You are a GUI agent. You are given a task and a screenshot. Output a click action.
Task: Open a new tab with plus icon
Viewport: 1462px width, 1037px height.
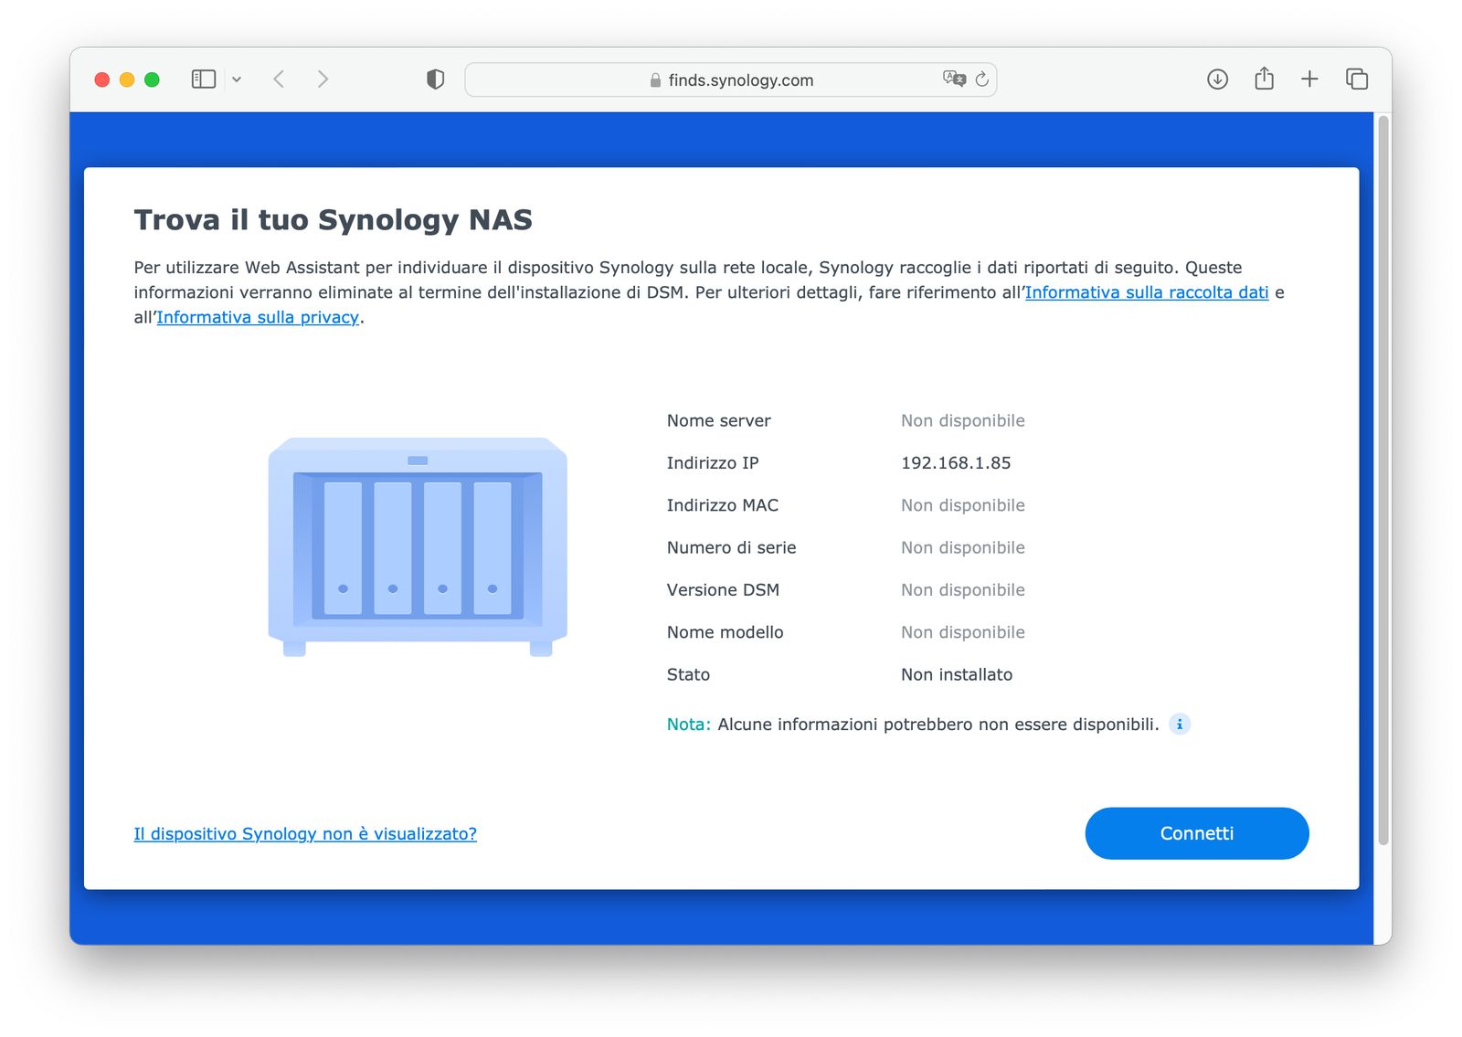(x=1309, y=79)
